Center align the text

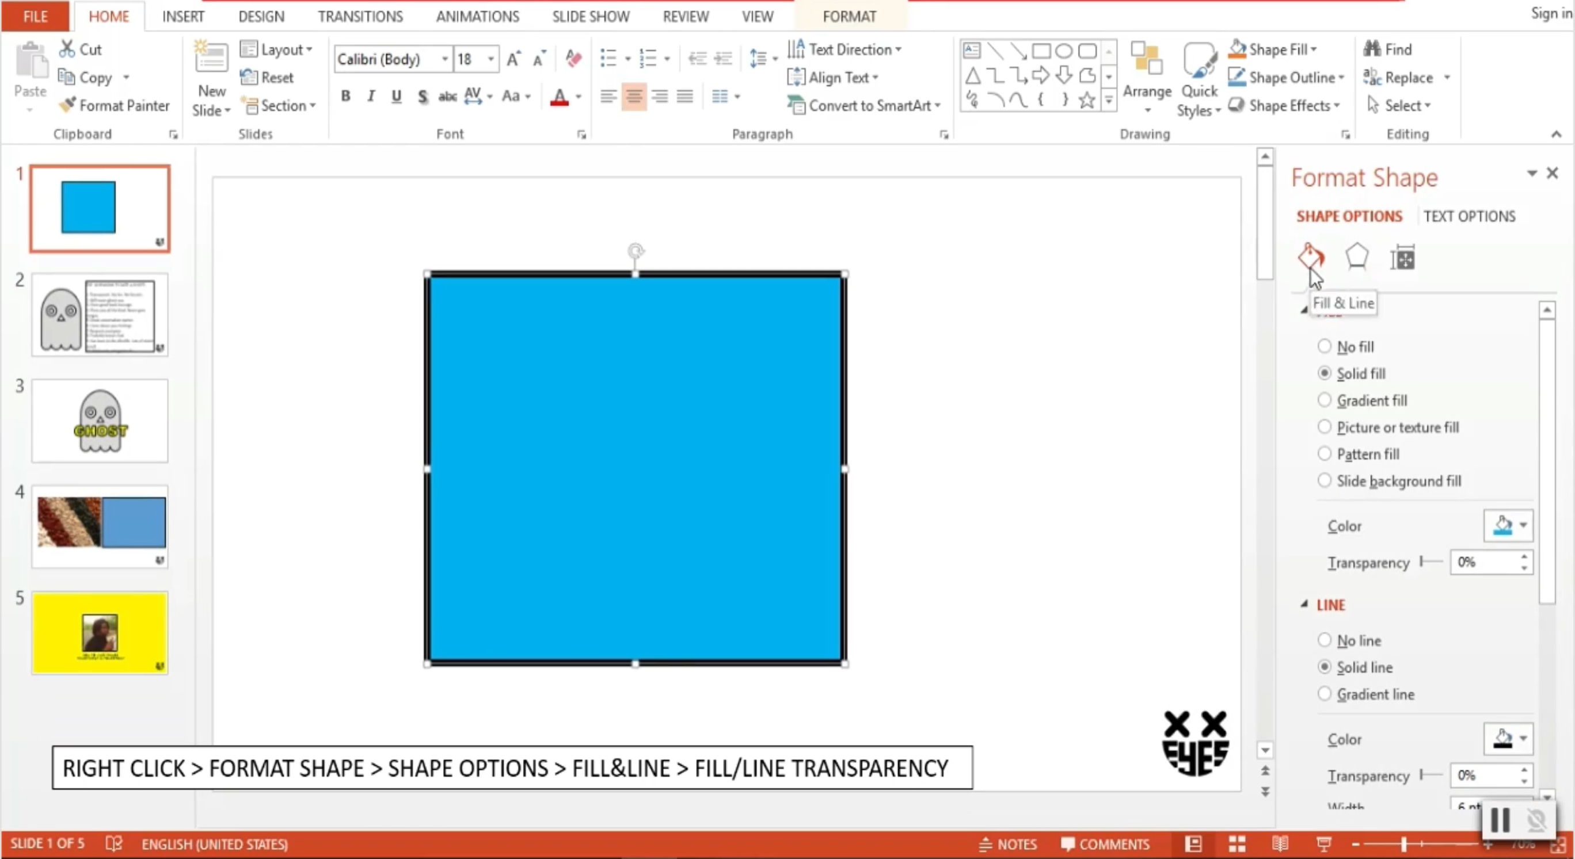[x=633, y=96]
